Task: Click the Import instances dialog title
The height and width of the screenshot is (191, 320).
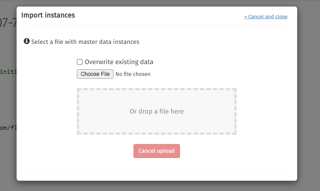Action: click(48, 15)
